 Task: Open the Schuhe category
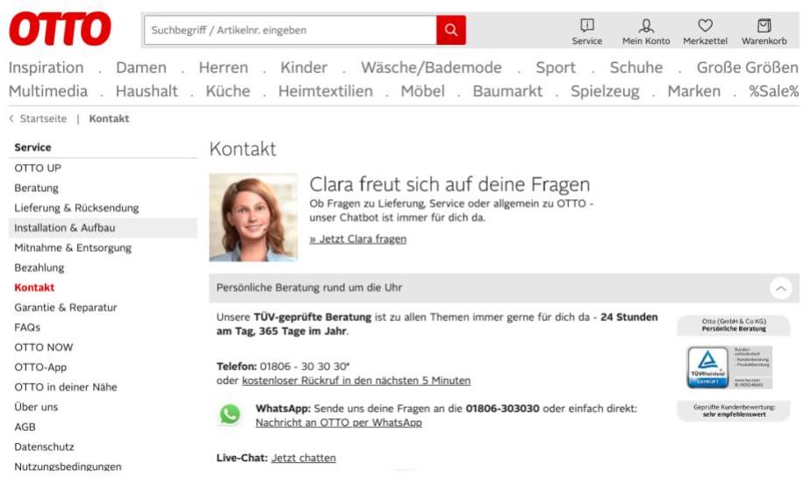point(636,68)
